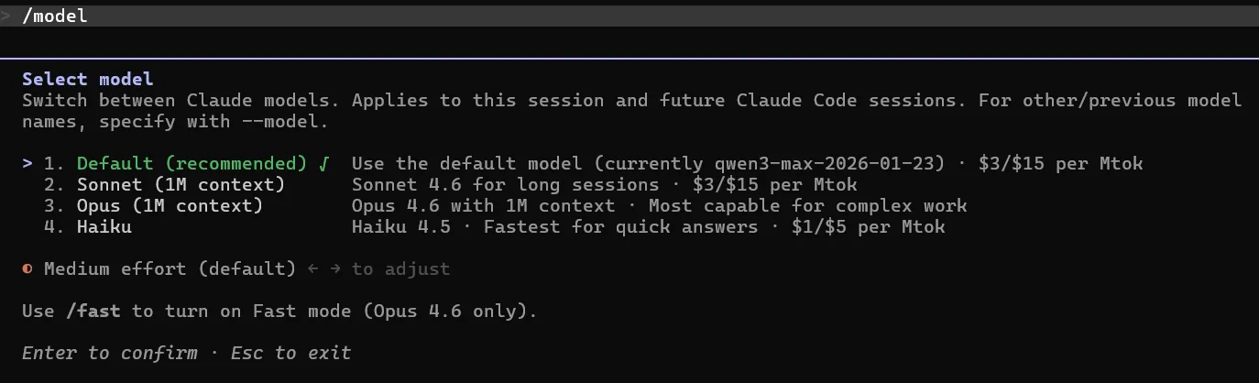This screenshot has height=383, width=1259.
Task: Click Esc to exit hint
Action: click(x=290, y=353)
